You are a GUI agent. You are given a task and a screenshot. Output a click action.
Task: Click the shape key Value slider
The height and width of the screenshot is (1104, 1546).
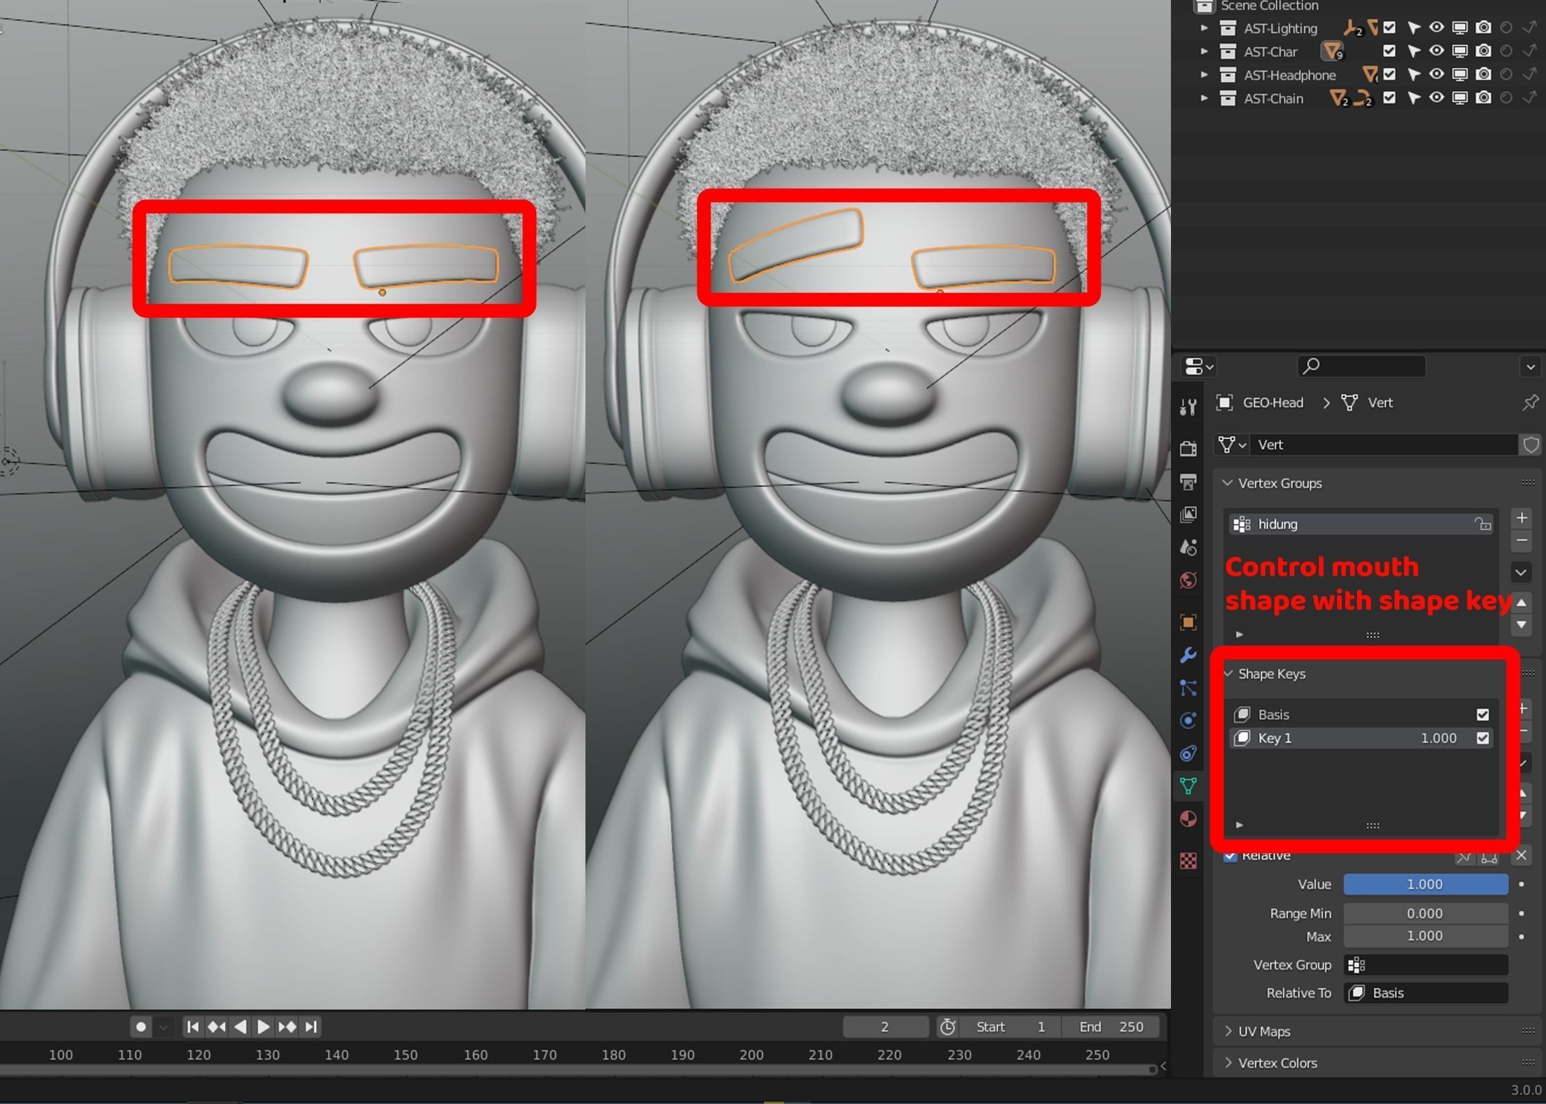[x=1424, y=885]
